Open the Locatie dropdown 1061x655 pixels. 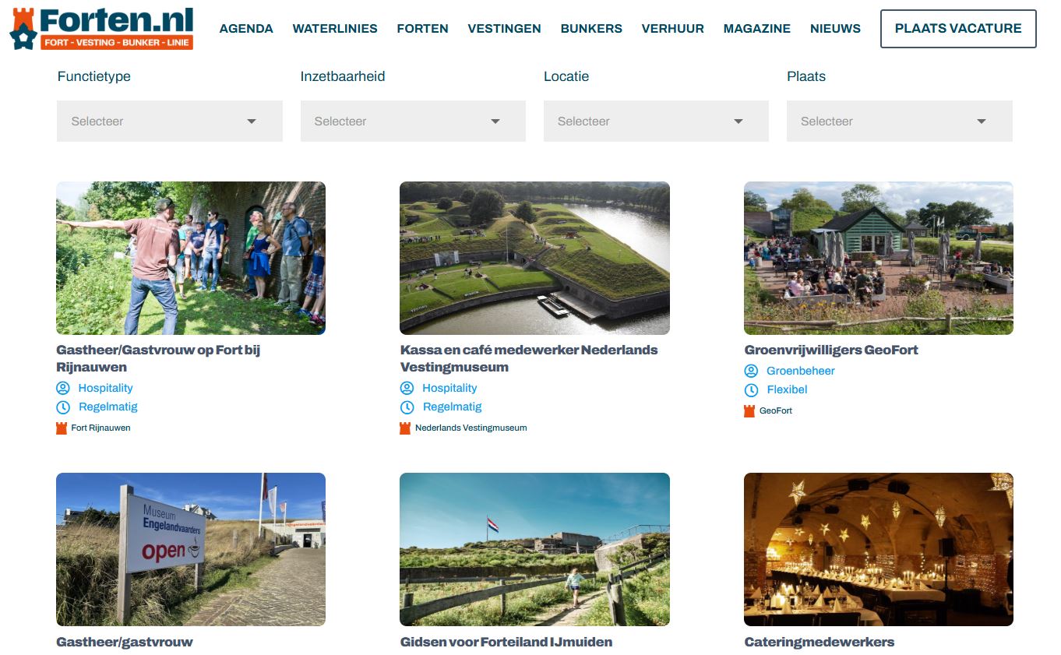pos(656,121)
